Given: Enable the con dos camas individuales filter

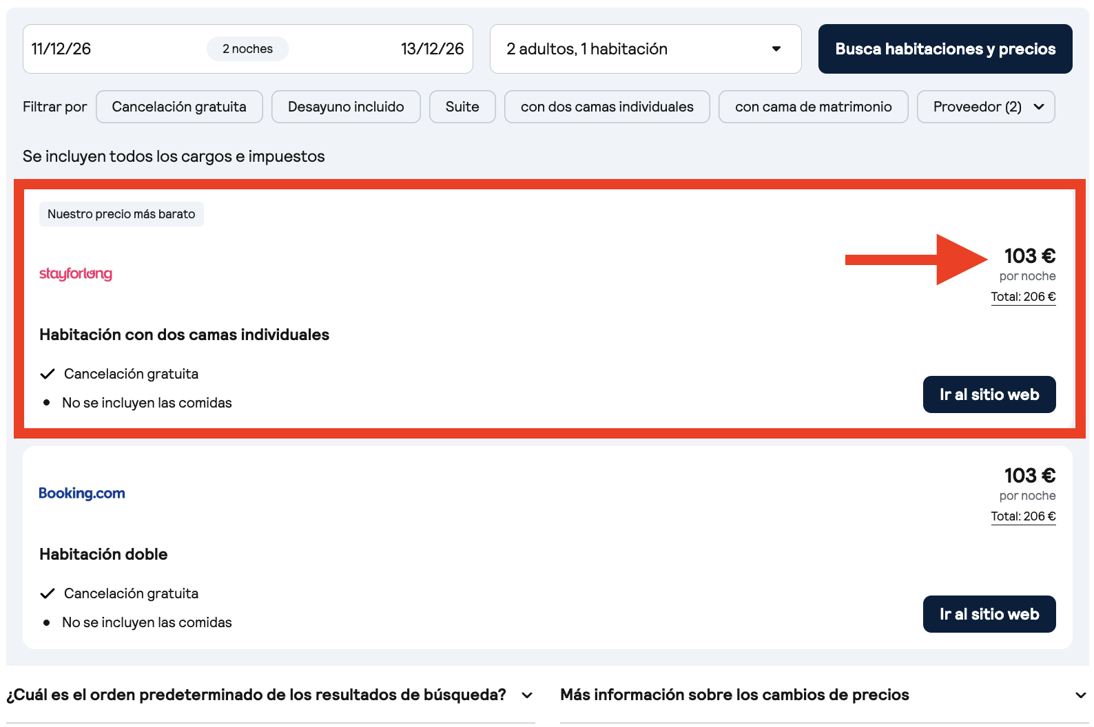Looking at the screenshot, I should pyautogui.click(x=607, y=107).
